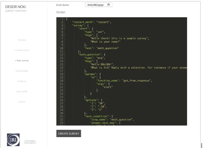Click the DESDR NOKi site title

point(15,7)
